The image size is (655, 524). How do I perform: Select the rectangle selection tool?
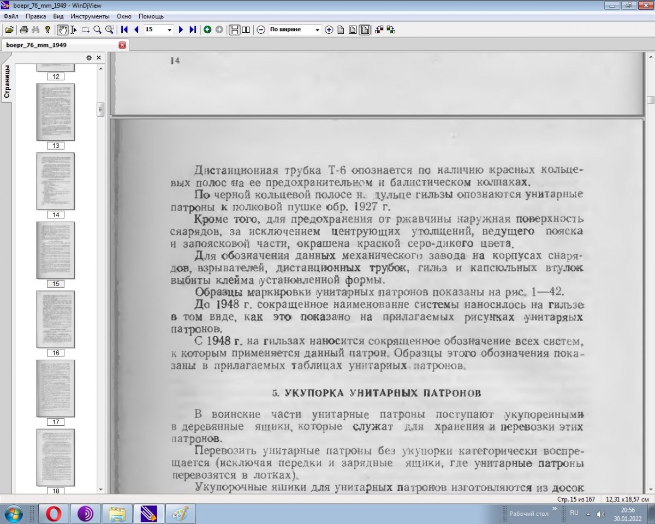[x=85, y=29]
